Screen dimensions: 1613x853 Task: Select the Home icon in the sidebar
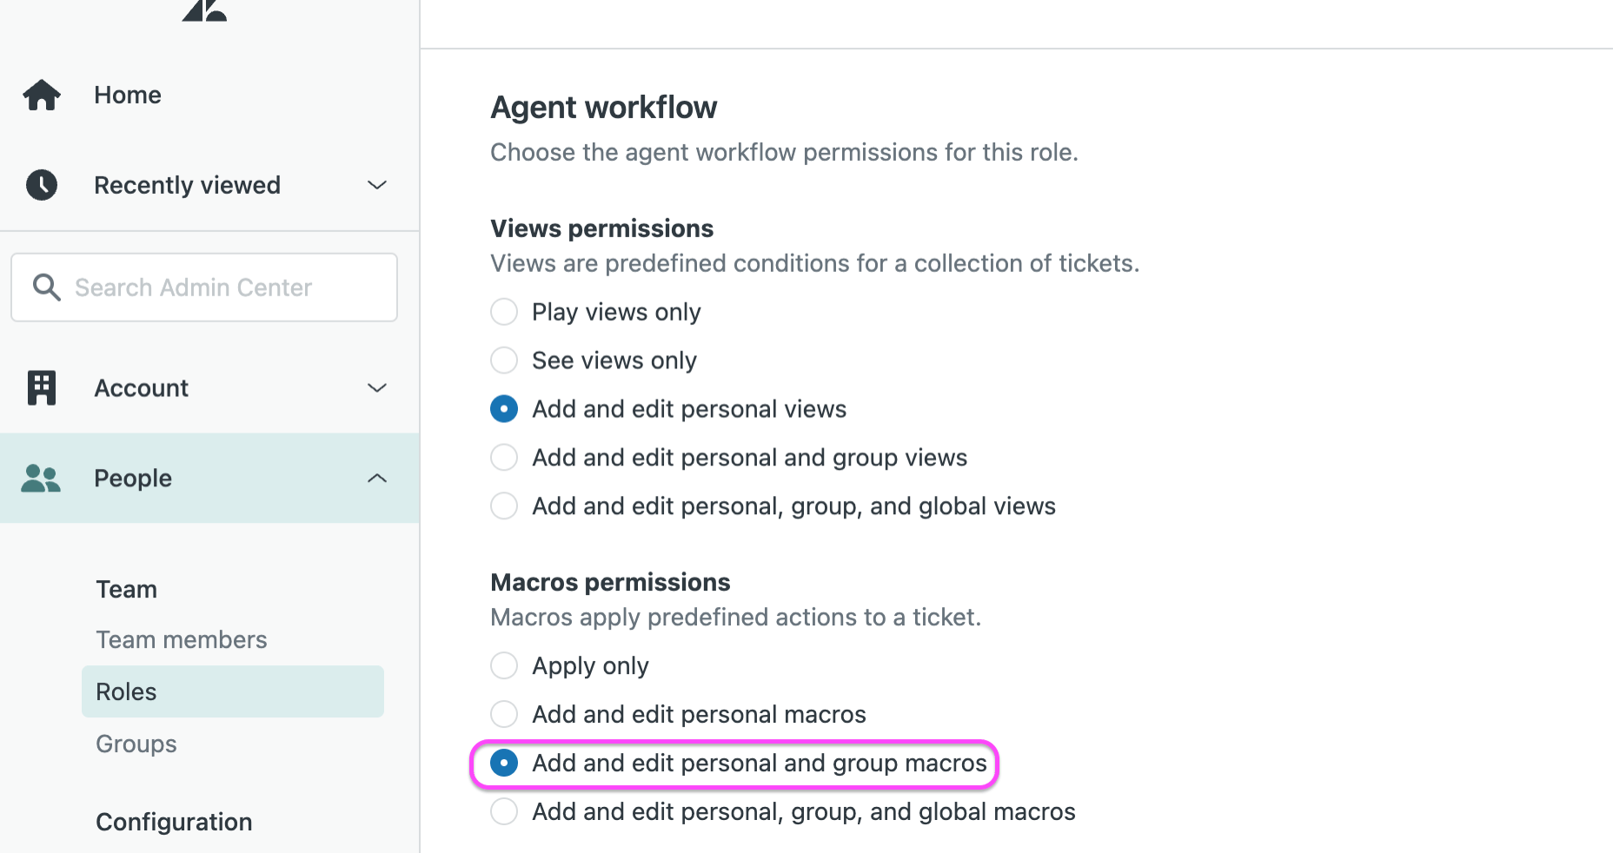click(x=41, y=95)
